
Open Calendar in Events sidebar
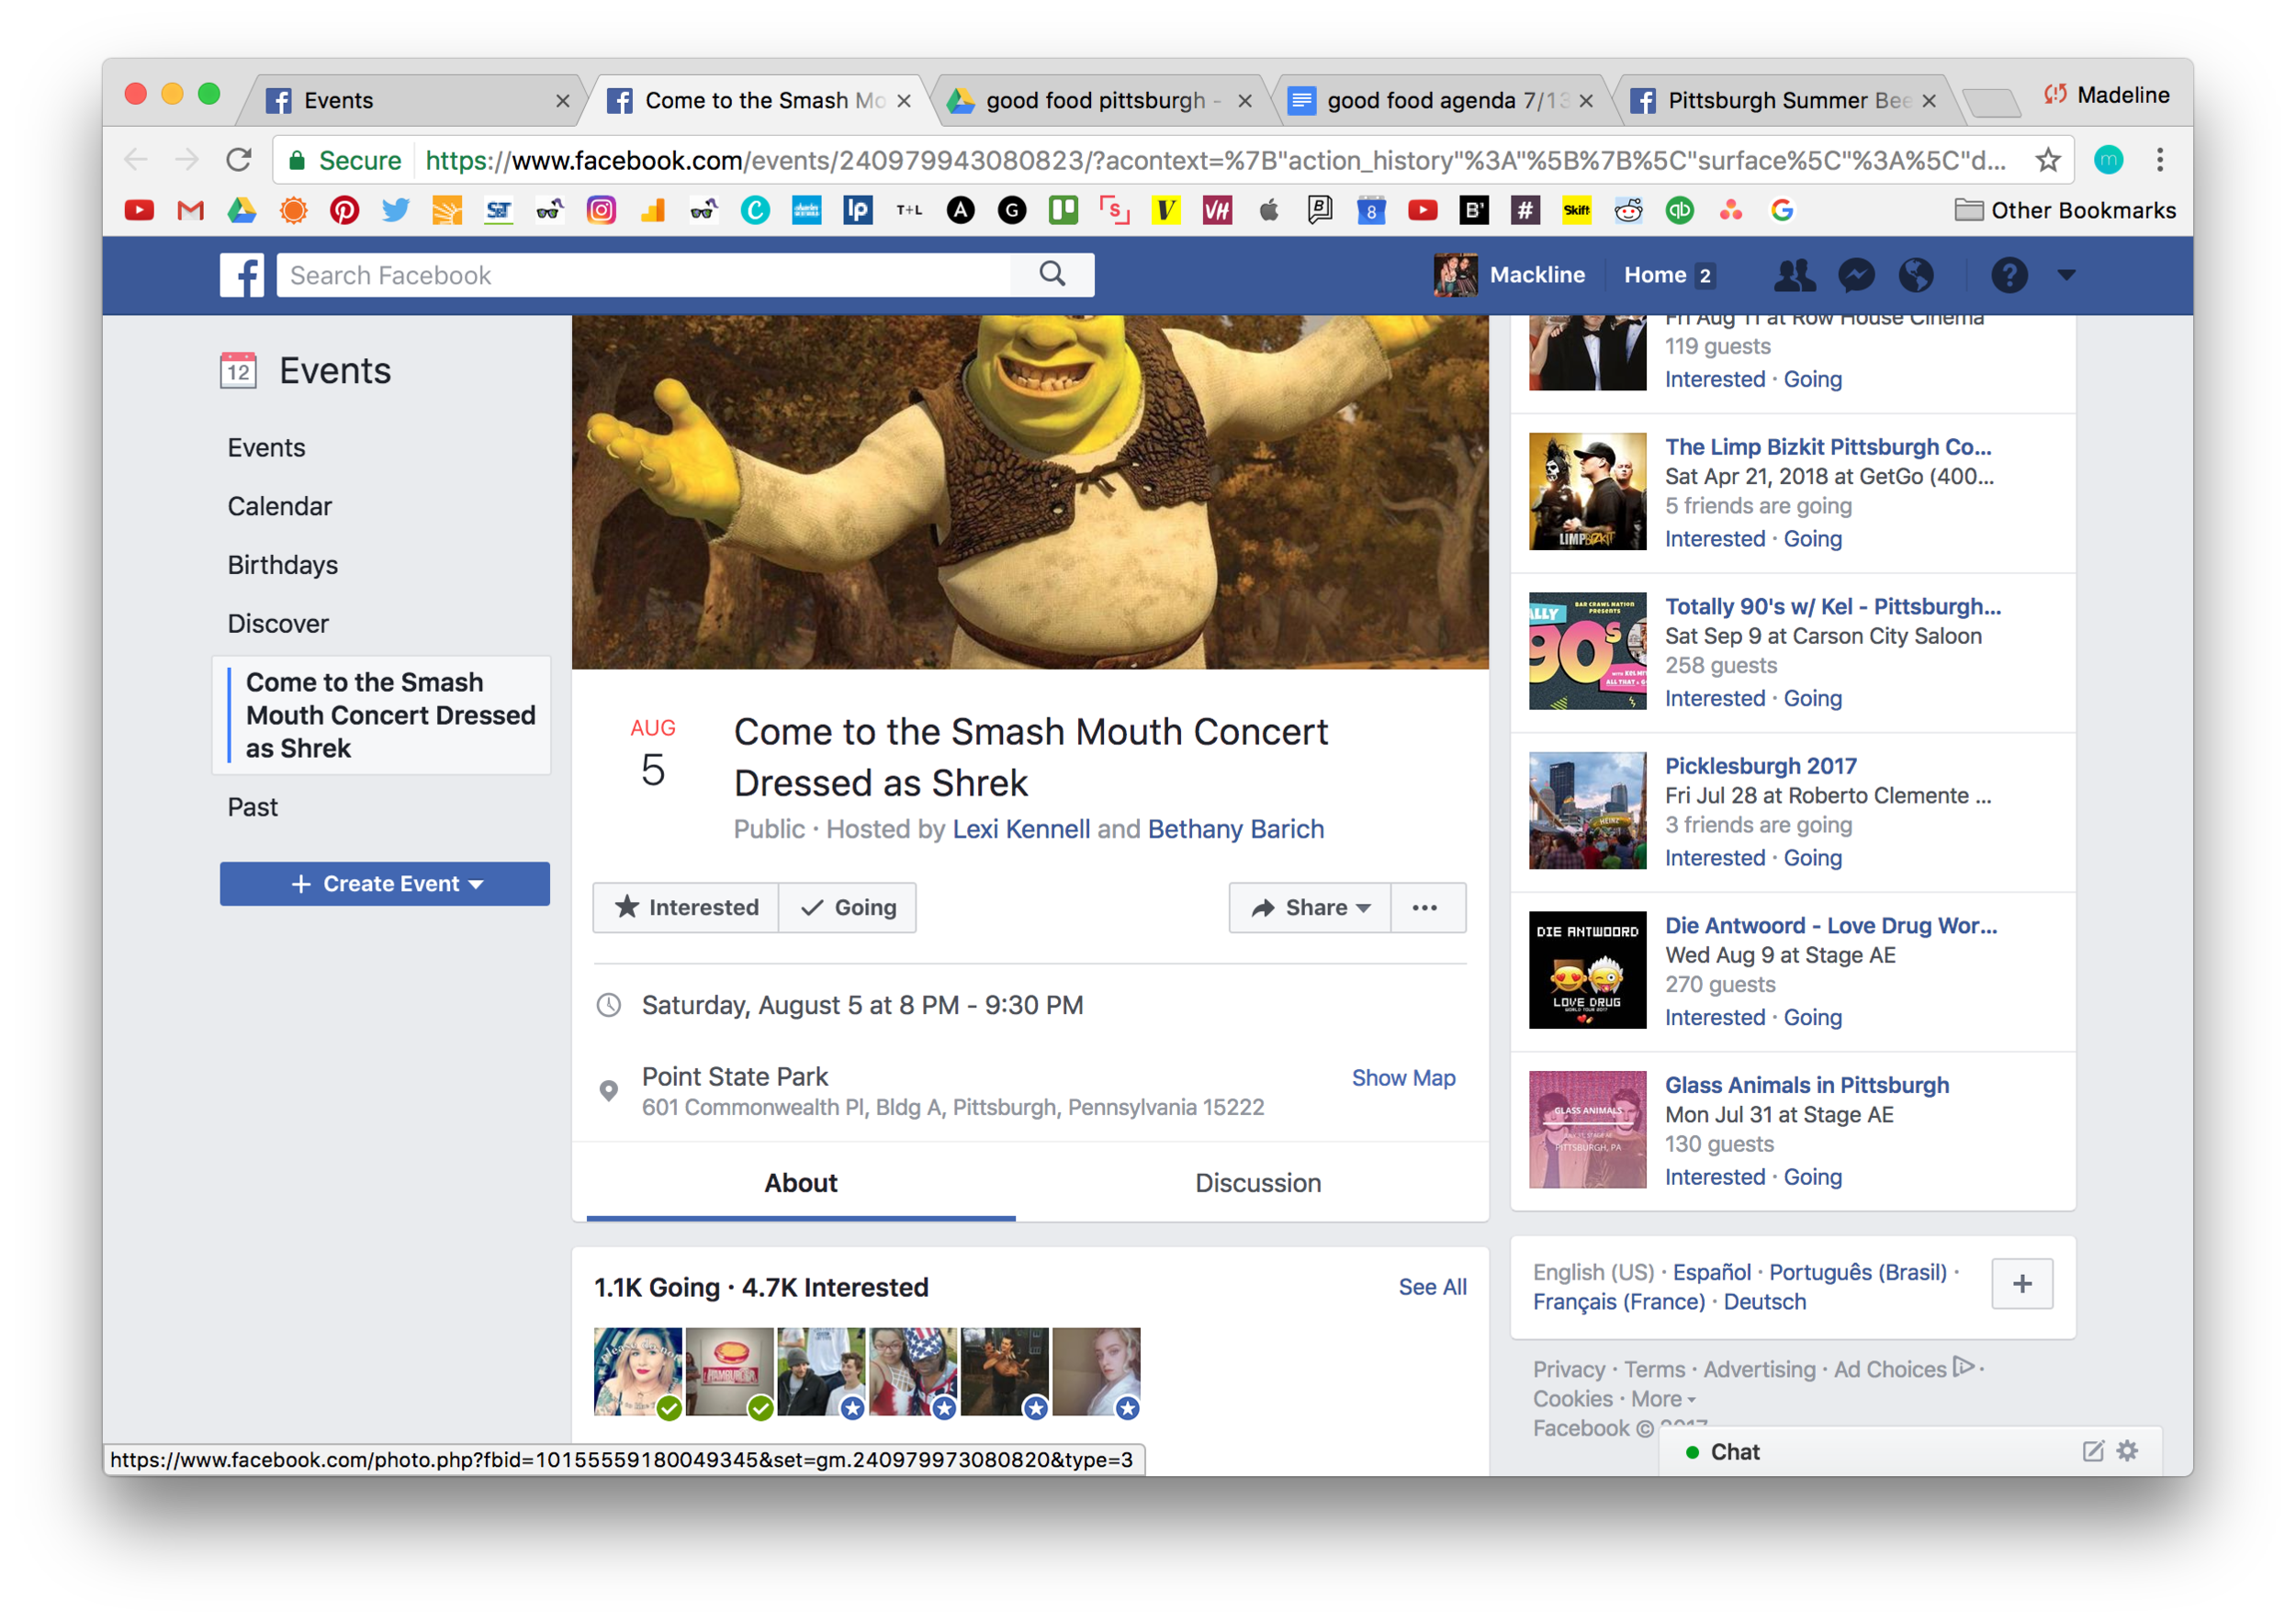pos(280,507)
